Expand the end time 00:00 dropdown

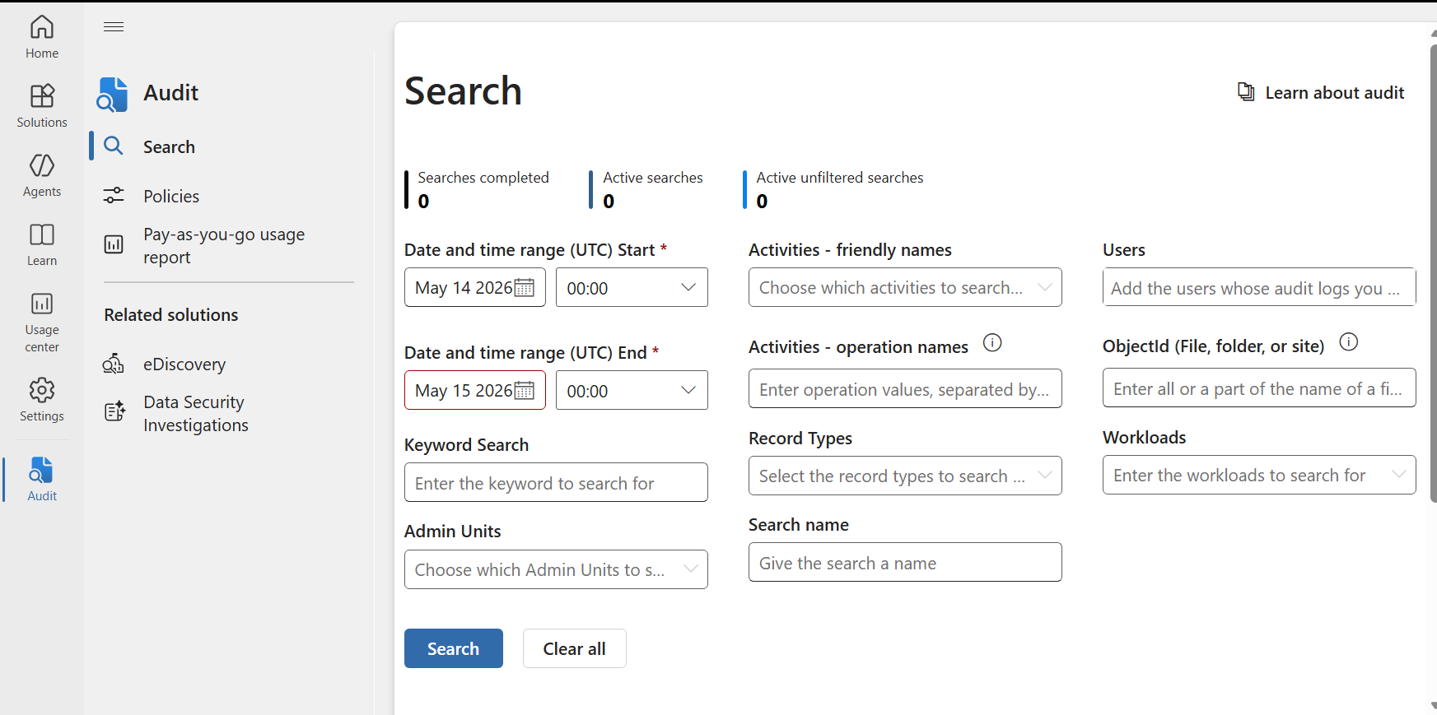tap(632, 391)
